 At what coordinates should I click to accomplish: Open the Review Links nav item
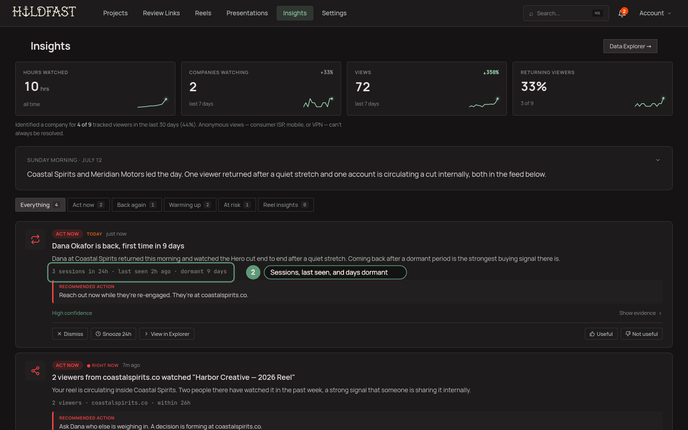click(x=161, y=13)
